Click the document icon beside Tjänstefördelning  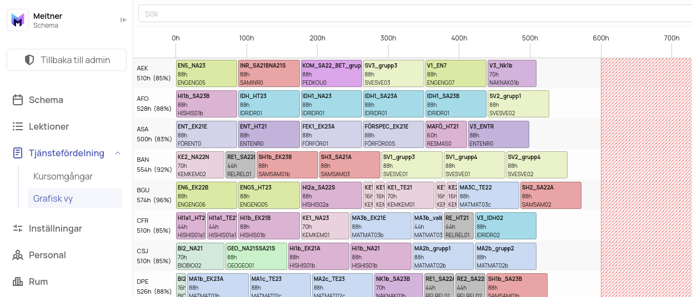point(18,153)
